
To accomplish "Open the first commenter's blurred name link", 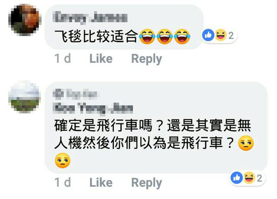I will [x=91, y=17].
